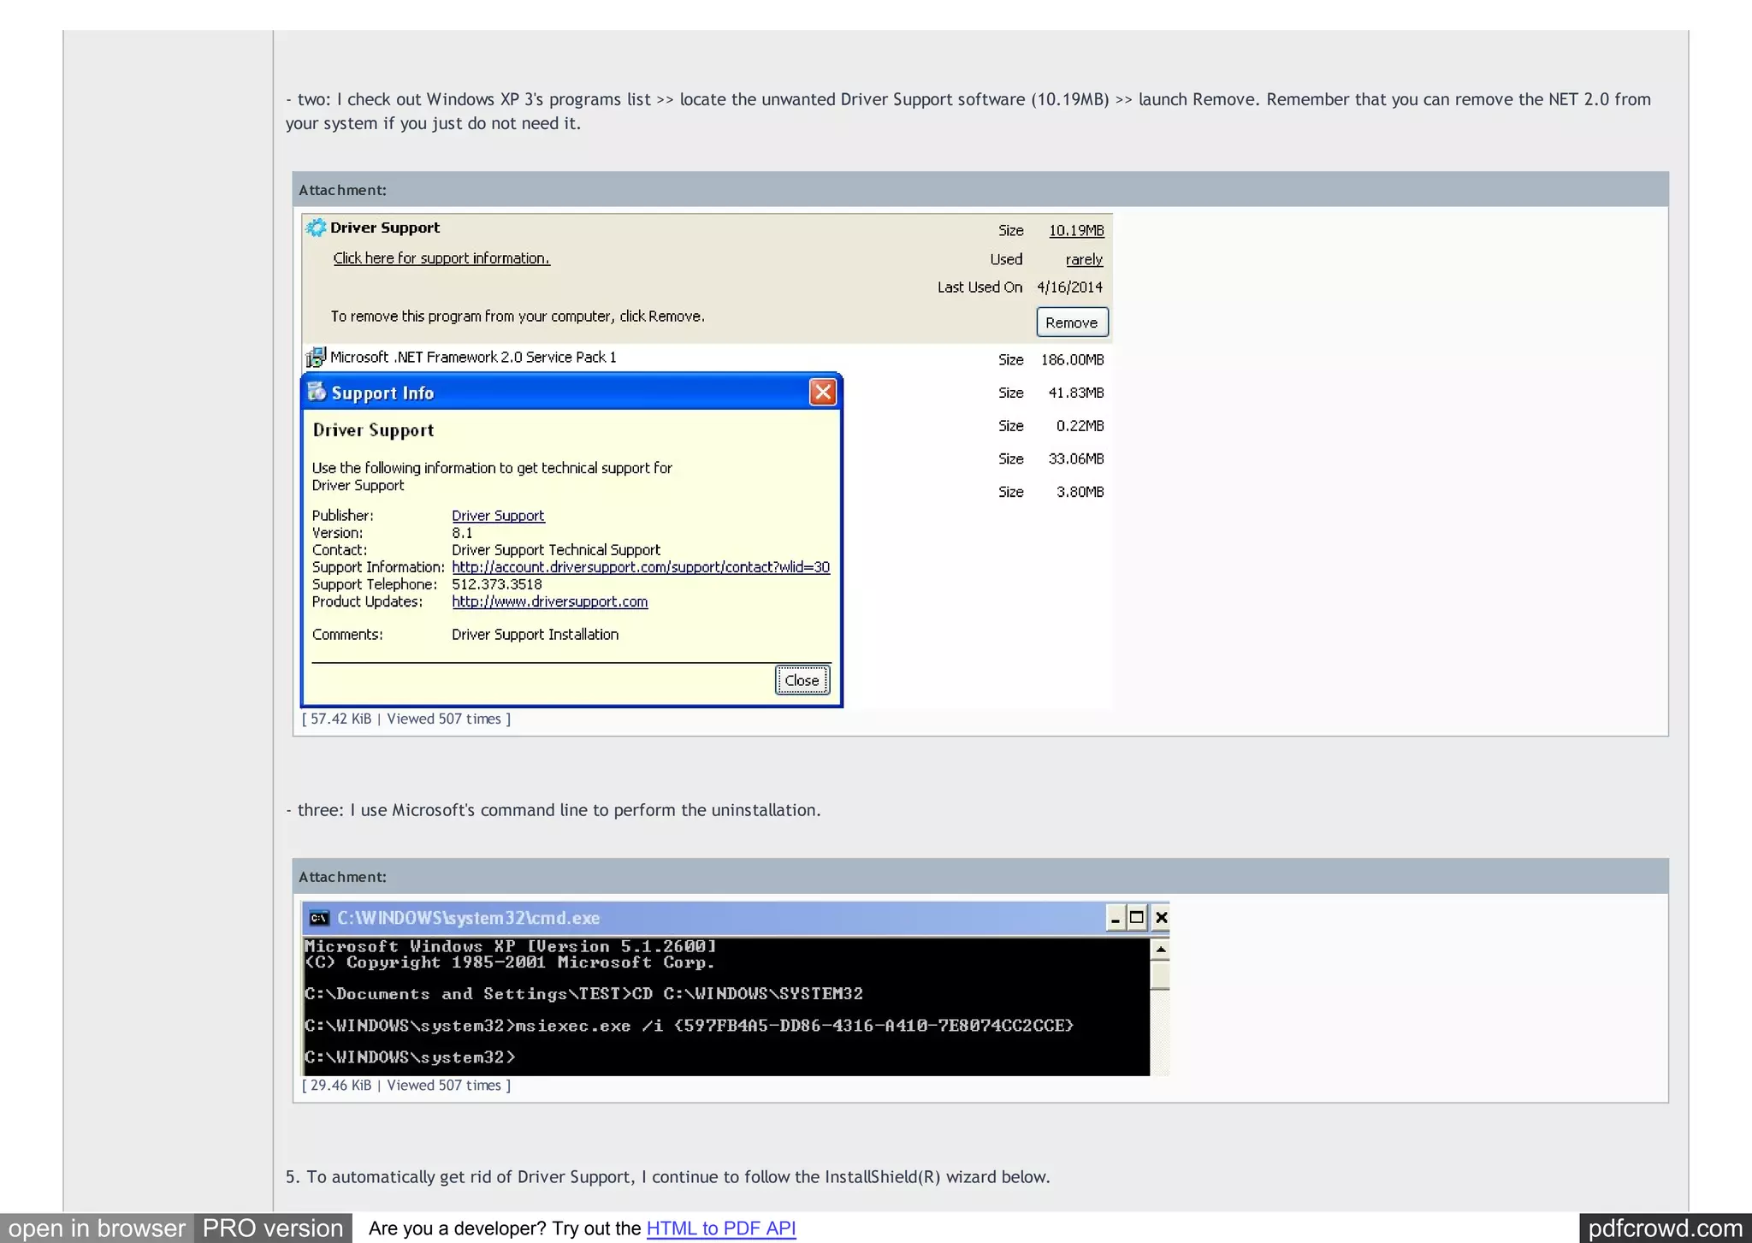Click 'open in browser' in bottom bar
1752x1243 pixels.
[x=97, y=1228]
